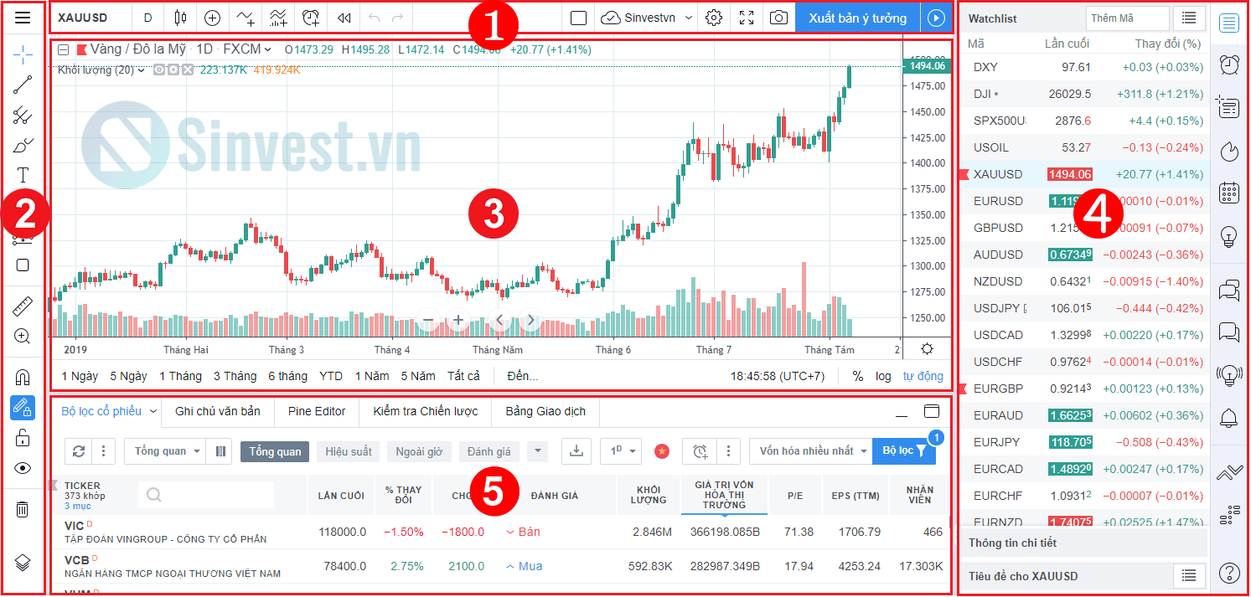Open the notifications bell in the right sidebar

coord(1229,416)
